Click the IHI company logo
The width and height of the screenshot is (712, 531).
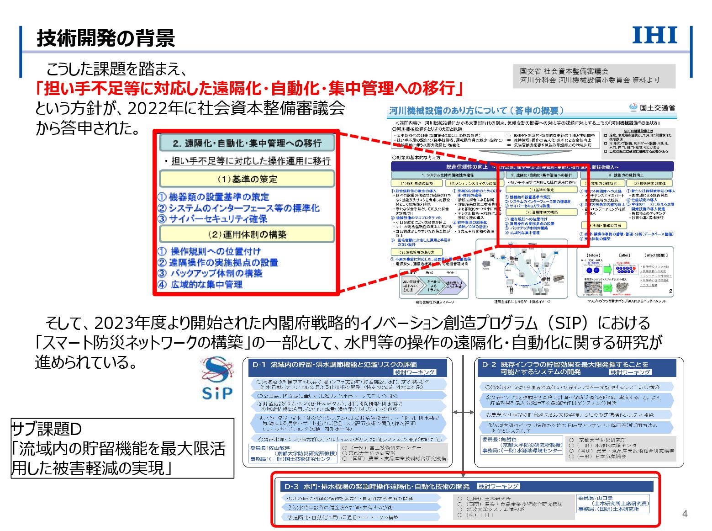[654, 35]
